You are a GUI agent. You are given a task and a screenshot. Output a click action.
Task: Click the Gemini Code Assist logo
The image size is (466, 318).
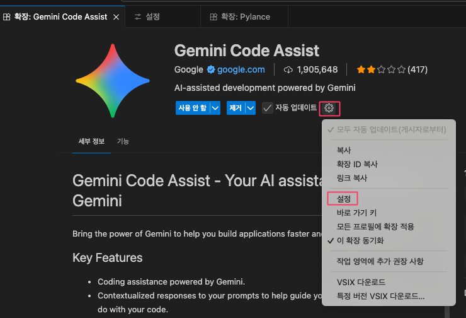point(113,81)
